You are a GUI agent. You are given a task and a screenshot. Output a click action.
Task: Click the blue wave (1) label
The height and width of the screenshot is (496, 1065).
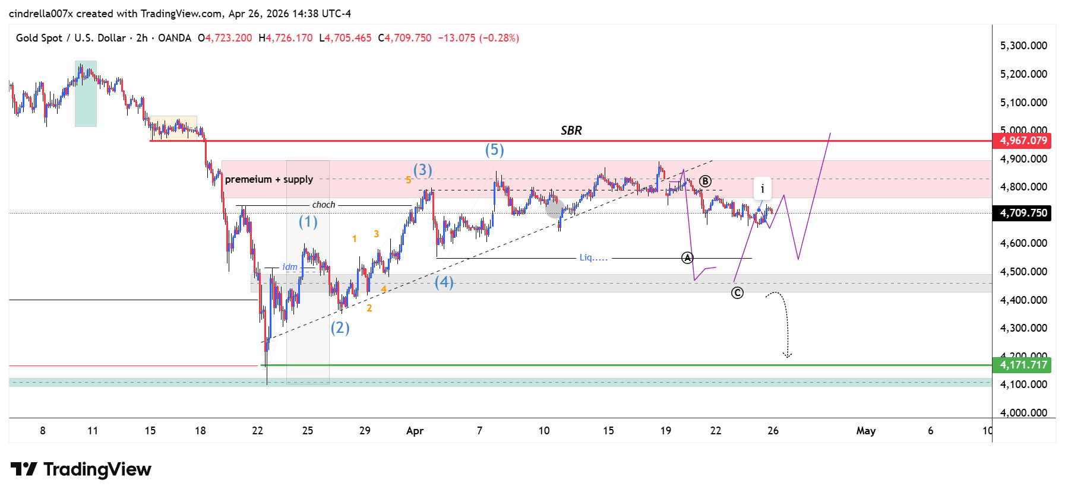click(x=308, y=222)
